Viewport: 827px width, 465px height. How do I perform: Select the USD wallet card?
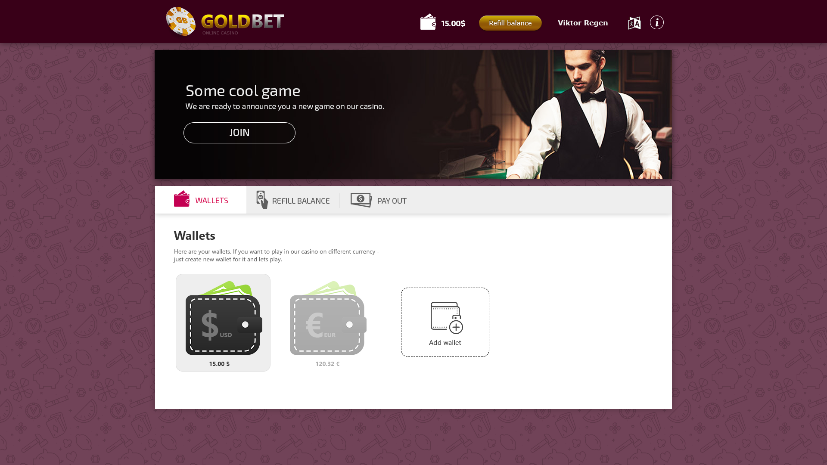pos(223,322)
